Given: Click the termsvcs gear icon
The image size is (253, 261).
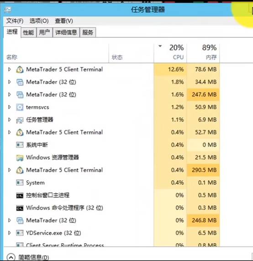Looking at the screenshot, I should click(20, 107).
